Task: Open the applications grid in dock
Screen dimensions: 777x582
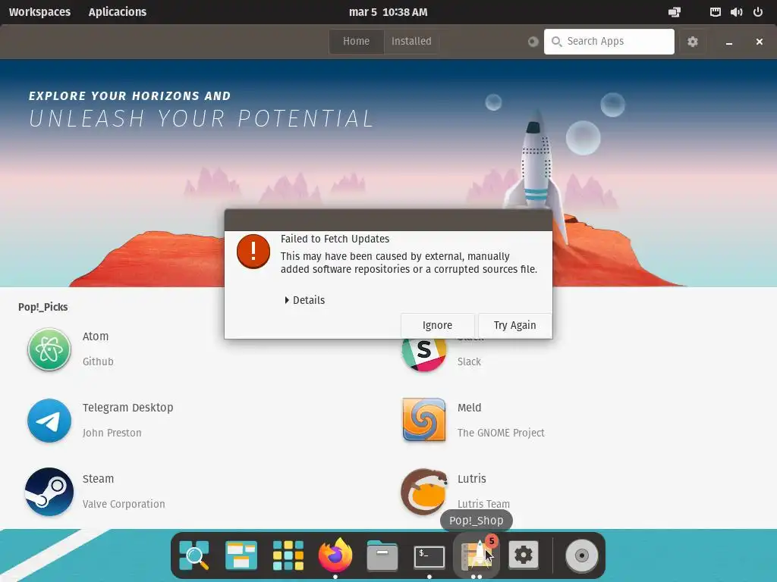Action: (288, 555)
